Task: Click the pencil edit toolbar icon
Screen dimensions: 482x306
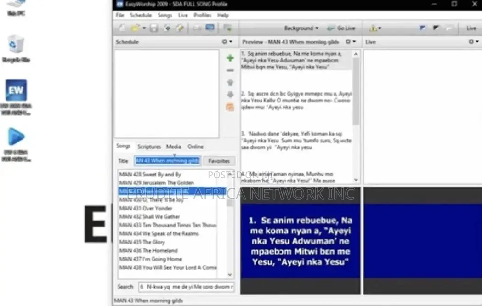Action: point(180,28)
